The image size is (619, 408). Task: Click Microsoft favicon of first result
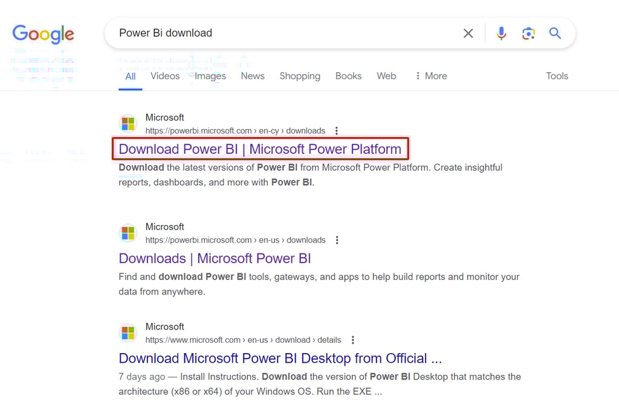(128, 124)
